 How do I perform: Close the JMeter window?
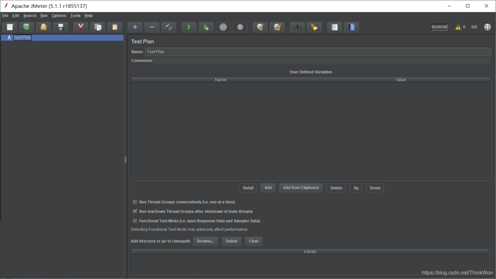(486, 6)
